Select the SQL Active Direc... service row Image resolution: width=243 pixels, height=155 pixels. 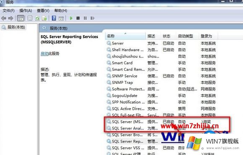click(x=161, y=108)
